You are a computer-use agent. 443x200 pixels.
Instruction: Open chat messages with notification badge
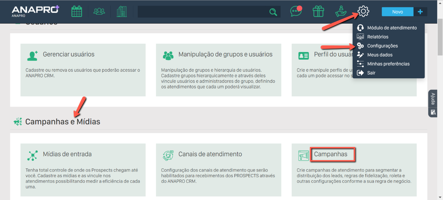pyautogui.click(x=296, y=11)
